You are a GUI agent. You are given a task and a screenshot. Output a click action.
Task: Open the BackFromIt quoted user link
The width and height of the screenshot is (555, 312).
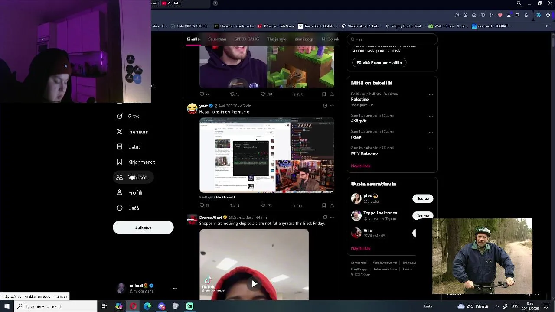coord(225,197)
